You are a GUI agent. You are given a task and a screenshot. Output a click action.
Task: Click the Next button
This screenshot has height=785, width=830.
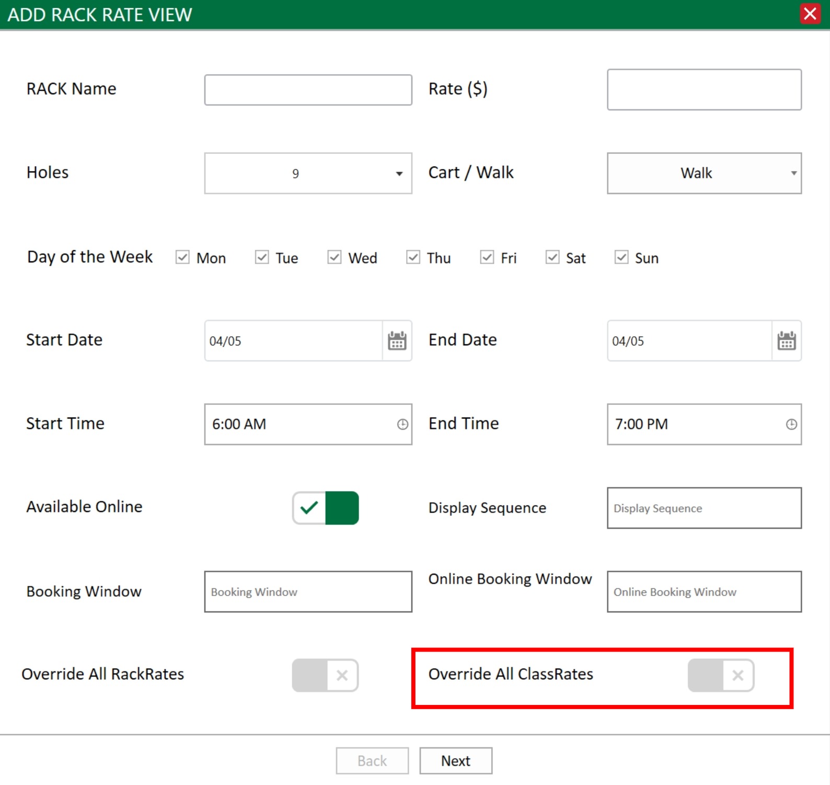click(x=456, y=760)
